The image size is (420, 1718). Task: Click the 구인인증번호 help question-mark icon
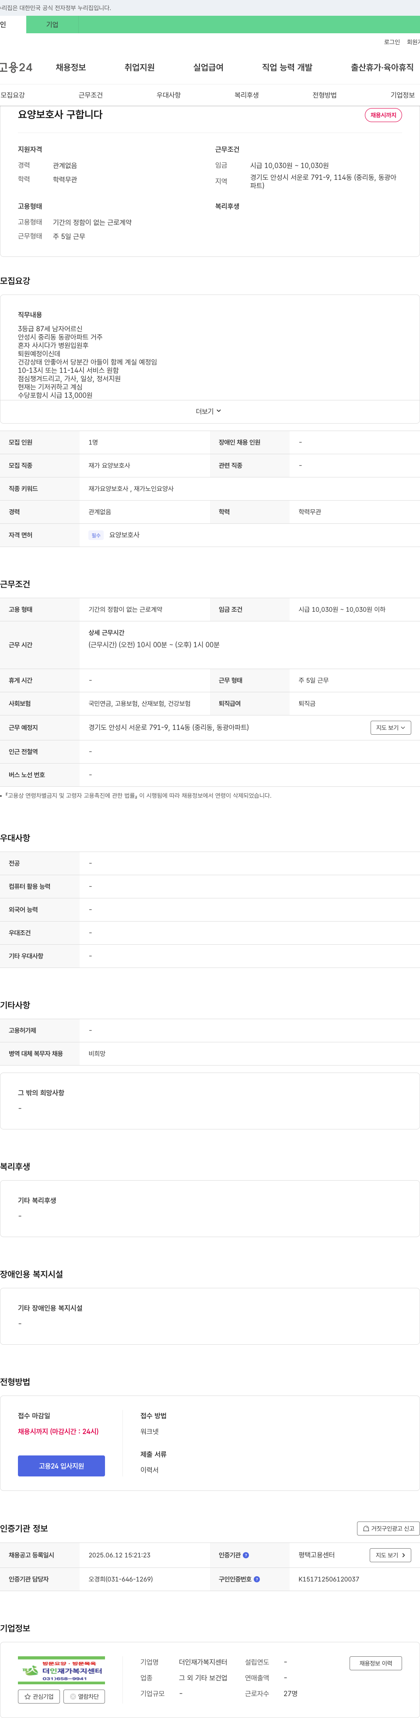(x=257, y=1578)
